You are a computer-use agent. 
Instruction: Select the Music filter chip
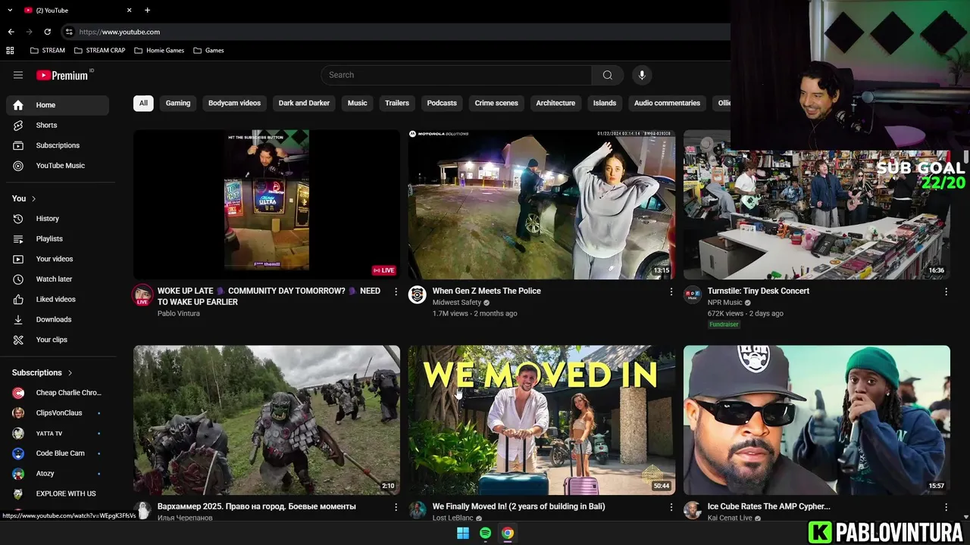click(358, 103)
